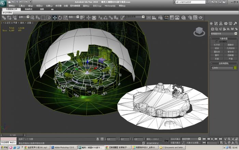The width and height of the screenshot is (239, 150).
Task: Collapse the 对象类型 rollout
Action: [x=224, y=39]
